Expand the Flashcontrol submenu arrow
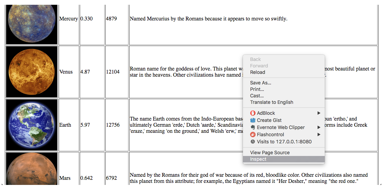The image size is (383, 189). pos(319,135)
